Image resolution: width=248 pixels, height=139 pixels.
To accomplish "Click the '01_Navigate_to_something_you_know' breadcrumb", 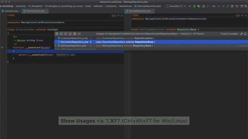I will tap(64, 6).
